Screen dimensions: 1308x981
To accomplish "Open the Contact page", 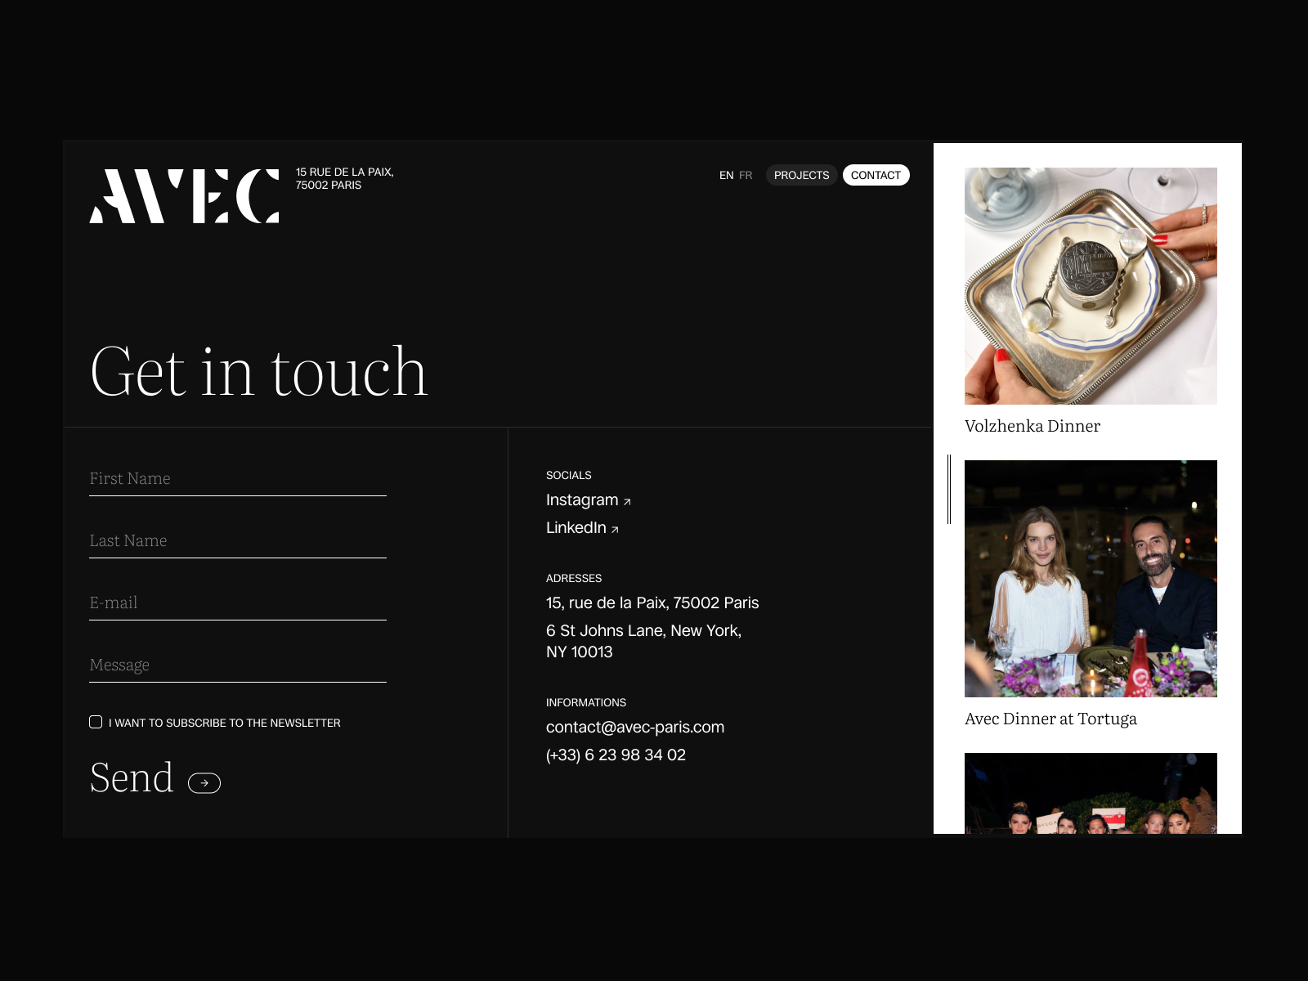I will (876, 176).
